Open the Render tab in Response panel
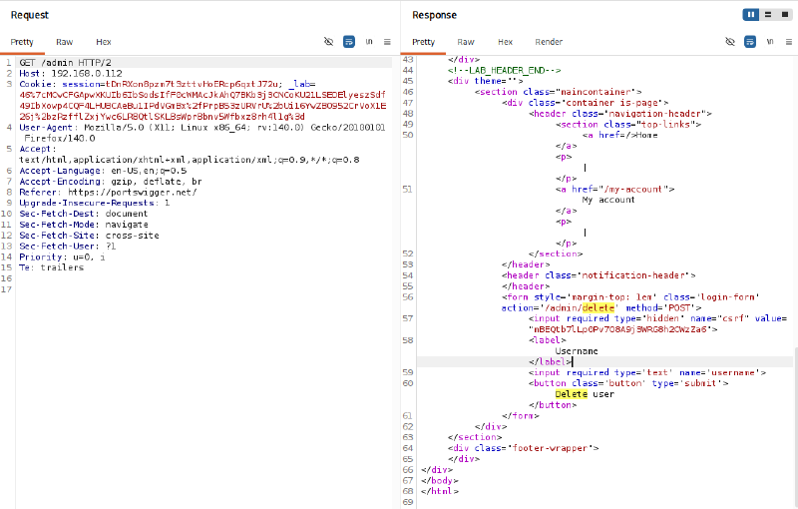Image resolution: width=798 pixels, height=509 pixels. 550,42
